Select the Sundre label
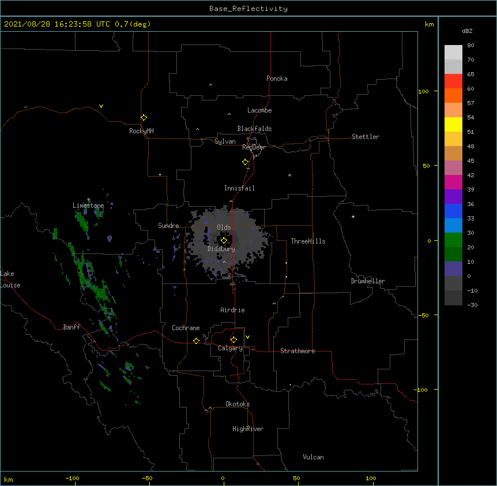The width and height of the screenshot is (497, 486). [168, 226]
